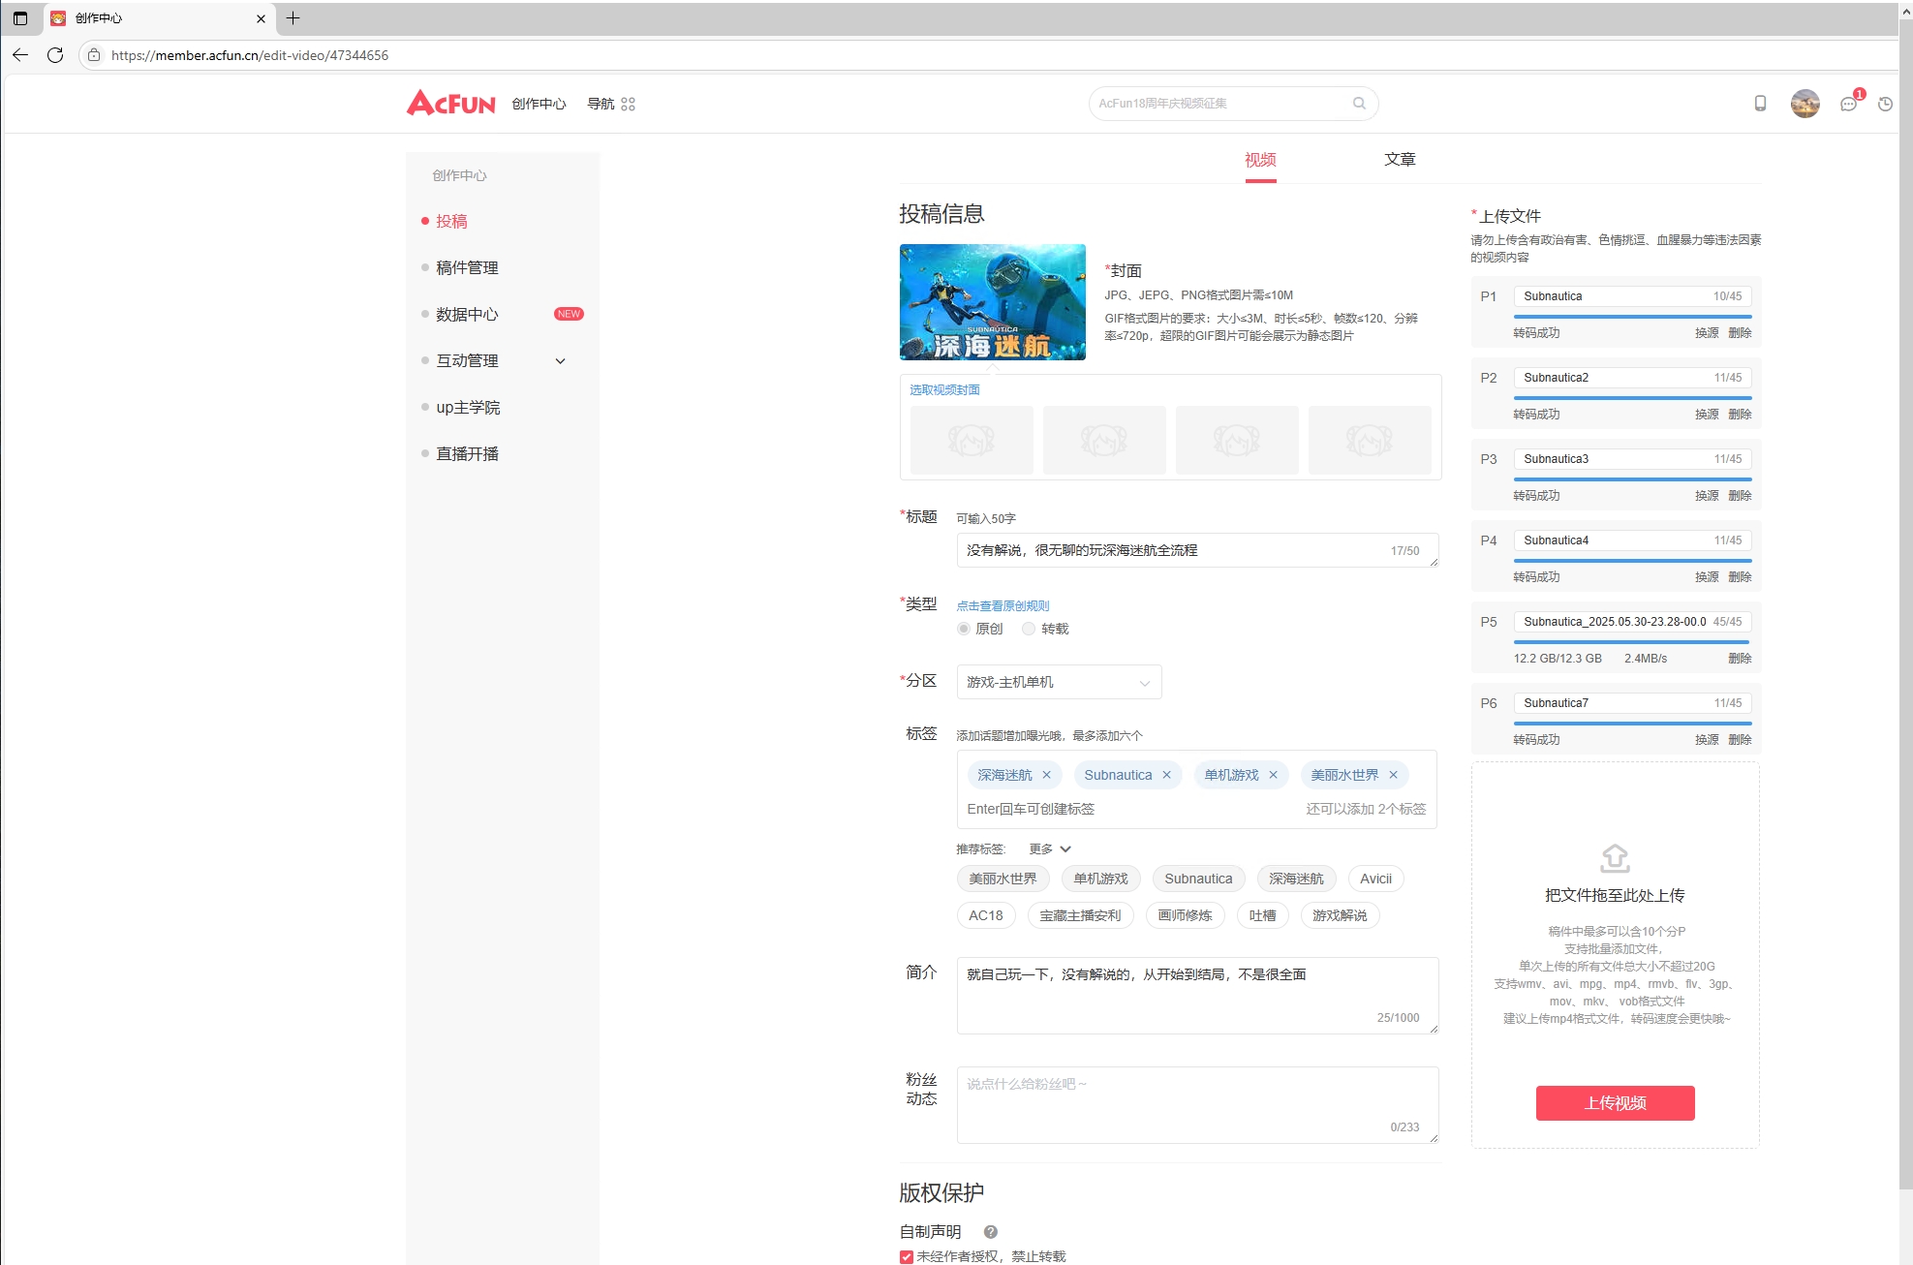Screen dimensions: 1913x1265
Task: Open 稿件管理 in sidebar
Action: coord(467,267)
